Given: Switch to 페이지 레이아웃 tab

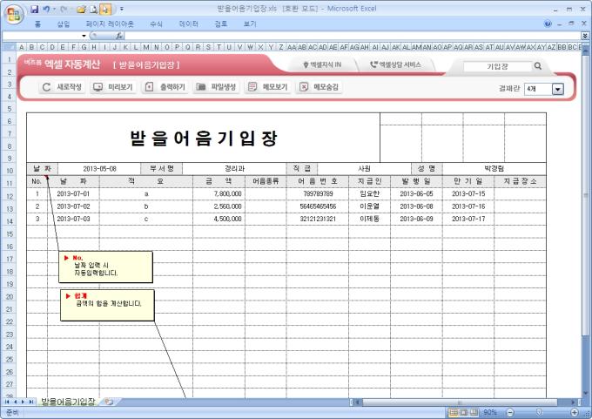Looking at the screenshot, I should (x=110, y=24).
